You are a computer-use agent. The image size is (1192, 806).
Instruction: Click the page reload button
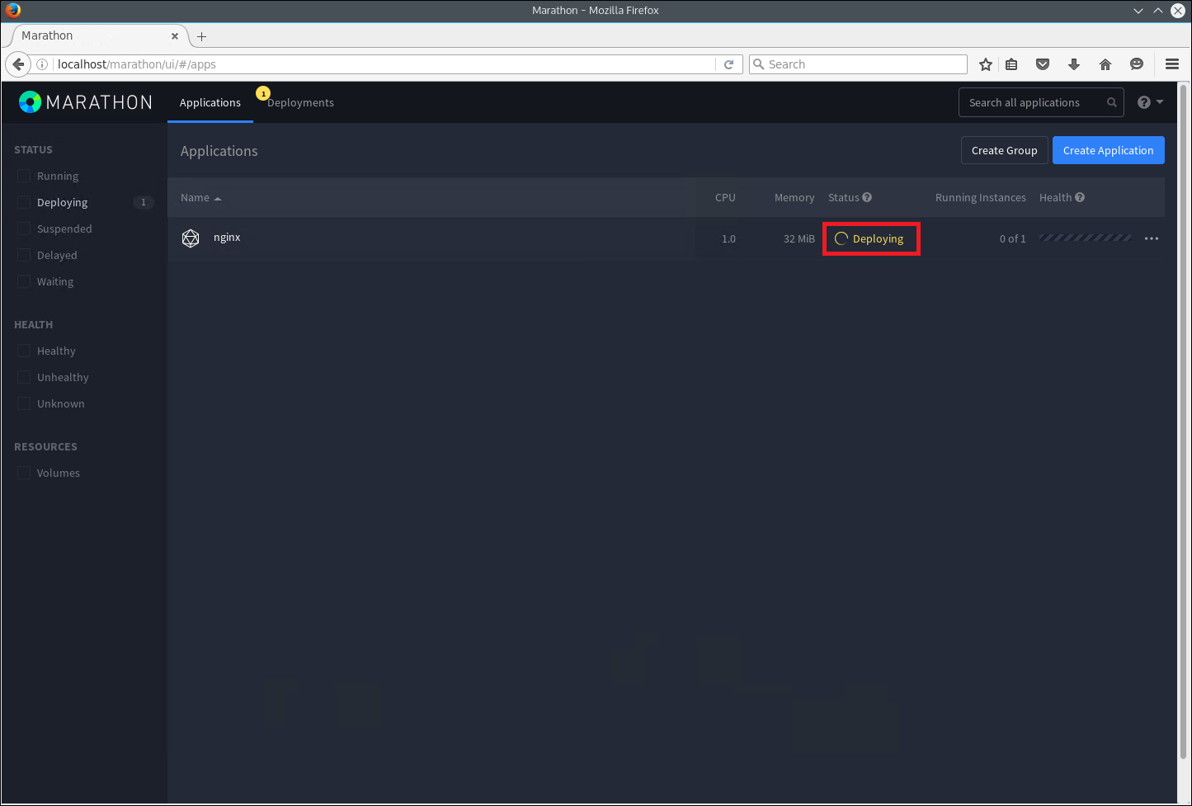tap(728, 64)
